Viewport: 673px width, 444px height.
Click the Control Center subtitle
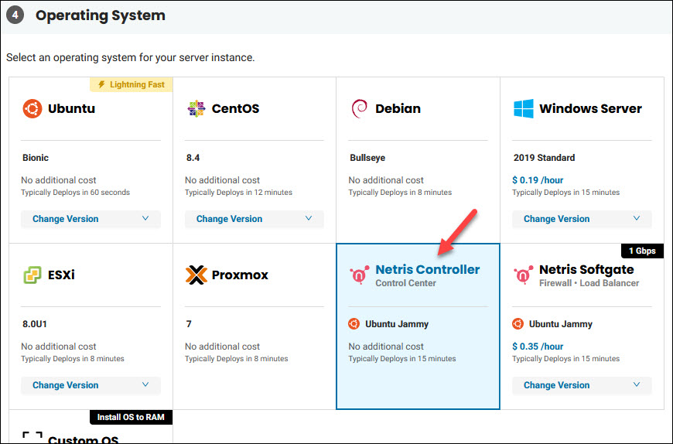405,283
